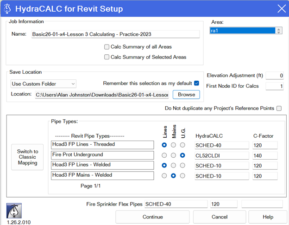
Task: Click the version number 1.26.2.010
Action: tap(19, 222)
